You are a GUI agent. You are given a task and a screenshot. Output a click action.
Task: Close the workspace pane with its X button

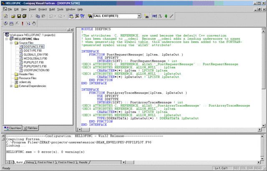(72, 30)
